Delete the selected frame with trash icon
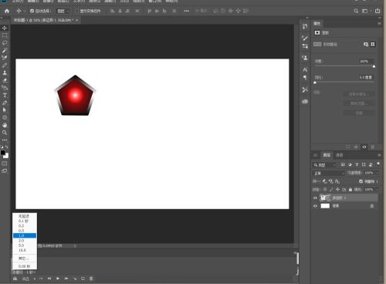 point(91,279)
